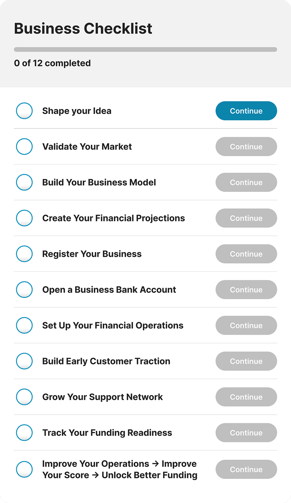
Task: Click Continue for Build Your Business Model
Action: coord(246,182)
